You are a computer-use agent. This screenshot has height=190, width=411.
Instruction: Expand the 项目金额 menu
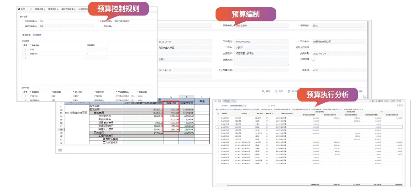41,9
